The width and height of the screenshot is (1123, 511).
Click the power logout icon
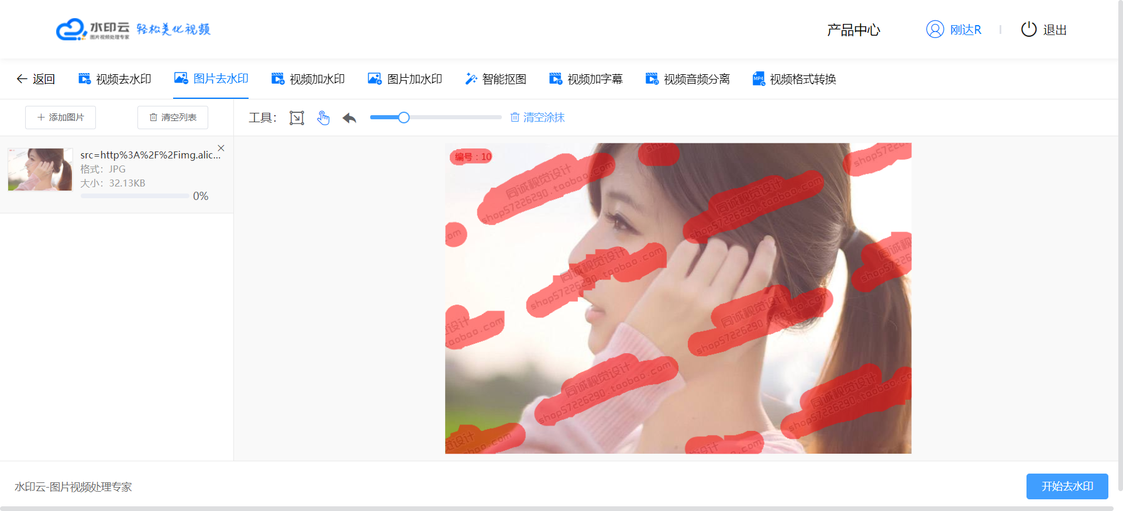pos(1028,29)
